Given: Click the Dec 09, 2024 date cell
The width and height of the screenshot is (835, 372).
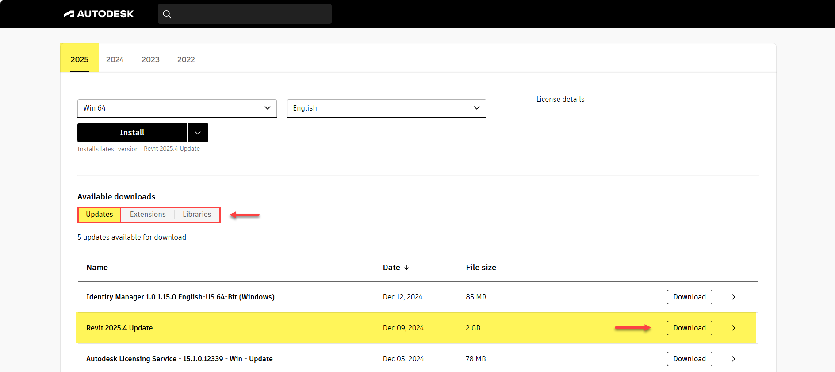Looking at the screenshot, I should [x=403, y=328].
